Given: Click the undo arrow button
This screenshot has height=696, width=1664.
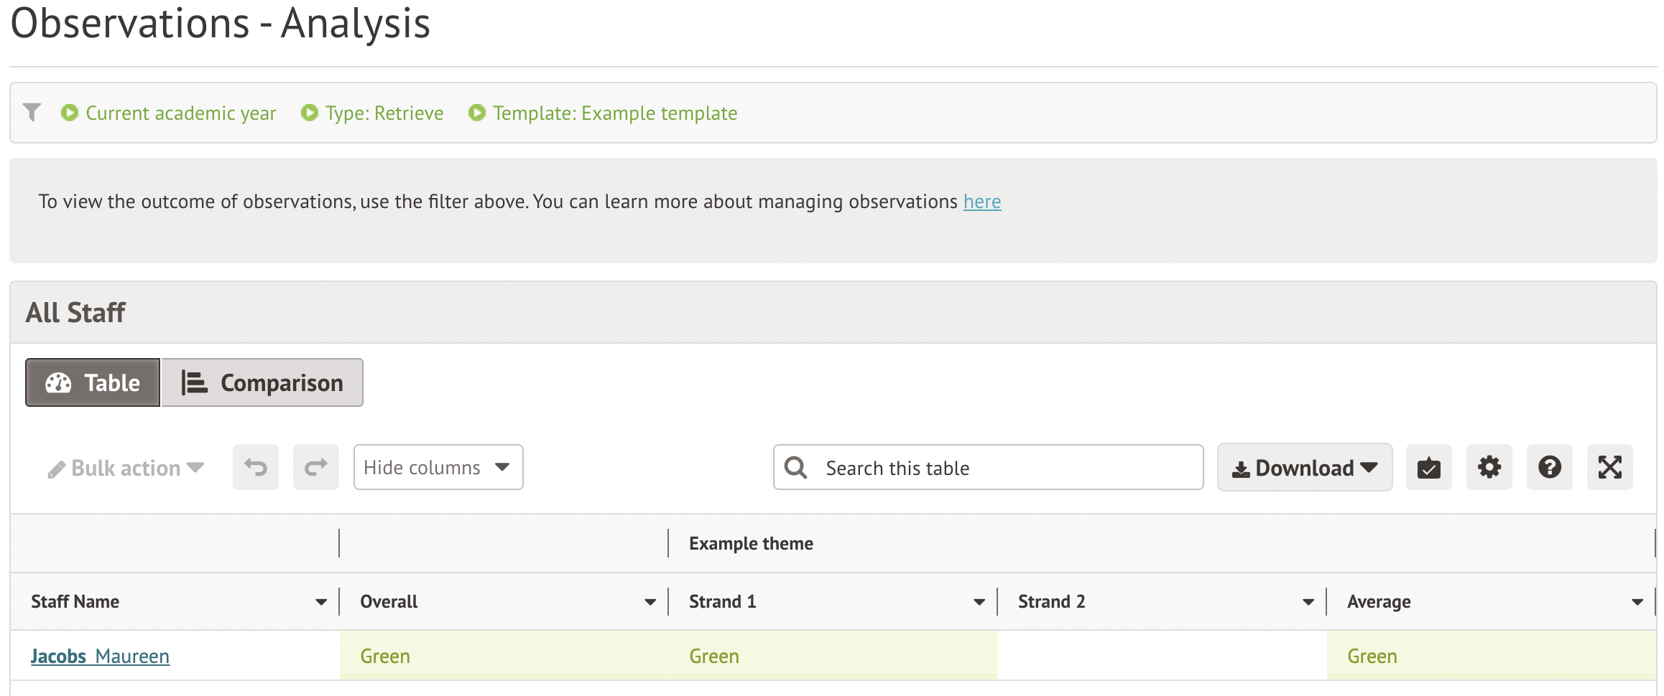Looking at the screenshot, I should pos(255,468).
